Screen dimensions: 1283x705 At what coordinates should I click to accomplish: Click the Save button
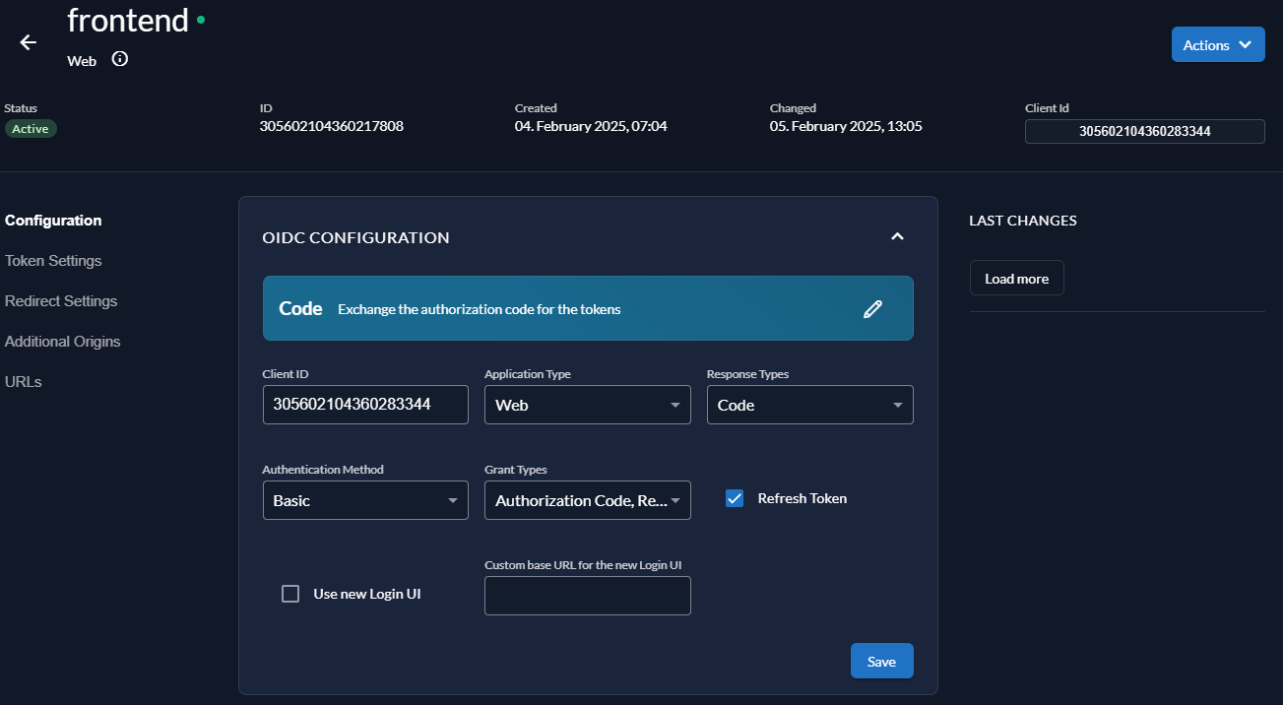pyautogui.click(x=882, y=662)
